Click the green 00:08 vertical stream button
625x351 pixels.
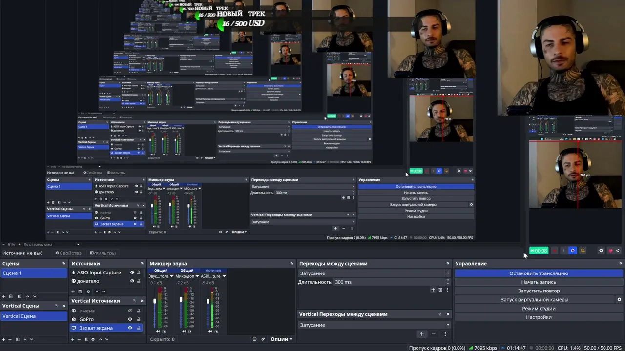click(539, 251)
